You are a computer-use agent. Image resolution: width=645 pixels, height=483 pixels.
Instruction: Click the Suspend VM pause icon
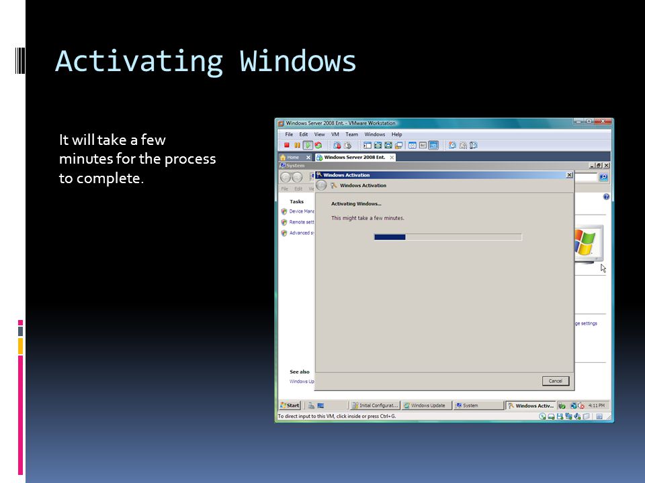(x=297, y=145)
